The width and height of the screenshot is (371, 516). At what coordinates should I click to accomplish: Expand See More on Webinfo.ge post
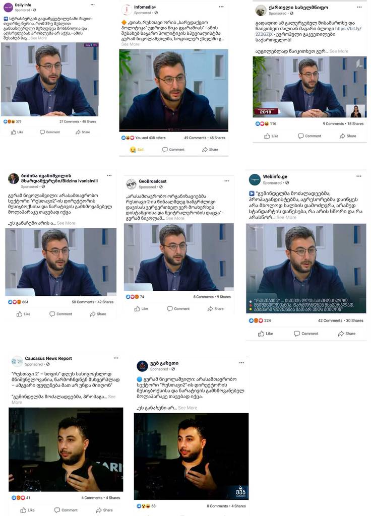pos(286,218)
